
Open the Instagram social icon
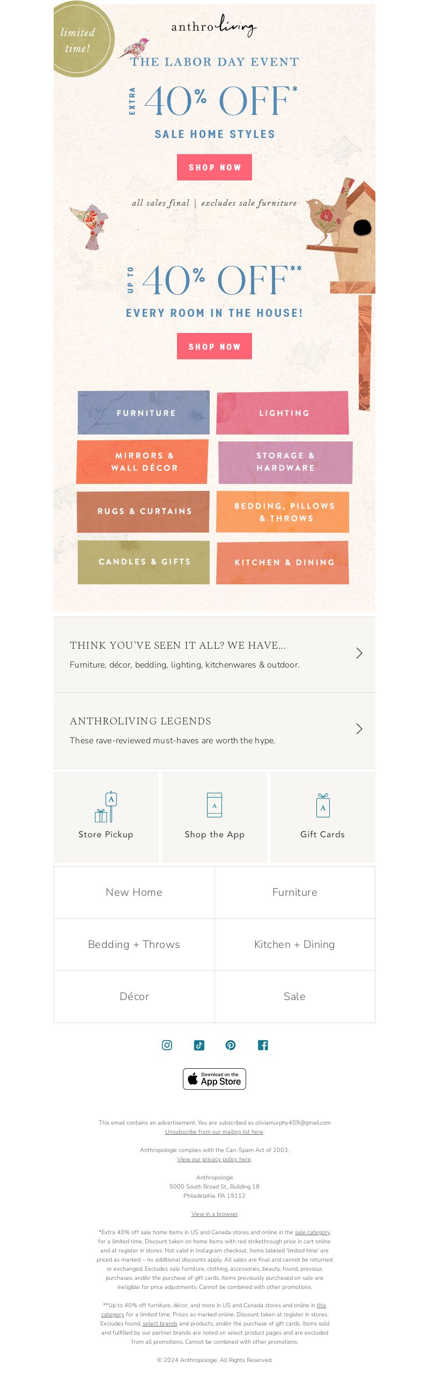pos(167,1045)
